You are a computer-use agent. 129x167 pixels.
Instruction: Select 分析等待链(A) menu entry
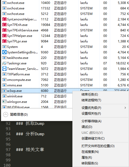pos(91,121)
